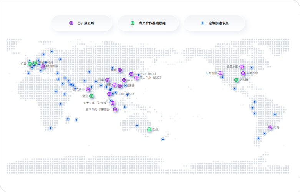Click the green 悉尼 infrastructure marker
This screenshot has height=192, width=300.
click(149, 129)
